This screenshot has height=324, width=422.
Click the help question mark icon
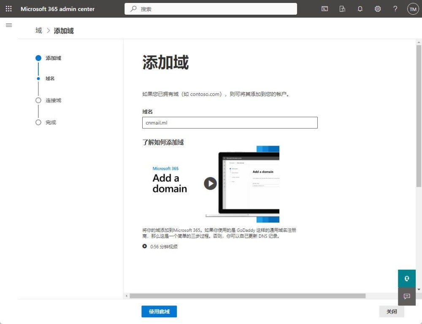pyautogui.click(x=395, y=9)
